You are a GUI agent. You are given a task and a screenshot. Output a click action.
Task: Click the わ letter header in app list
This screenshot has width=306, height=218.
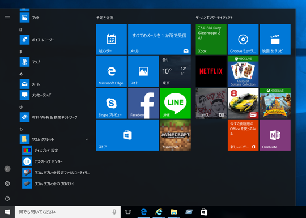pos(21,129)
